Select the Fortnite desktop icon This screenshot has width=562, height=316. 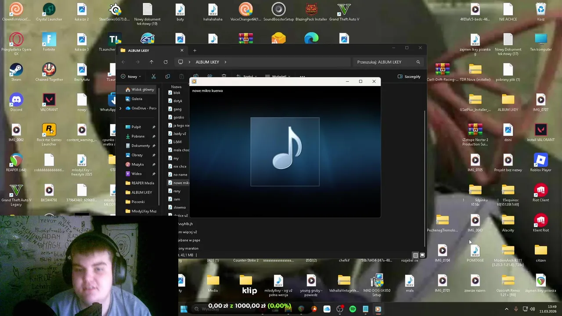click(x=49, y=42)
